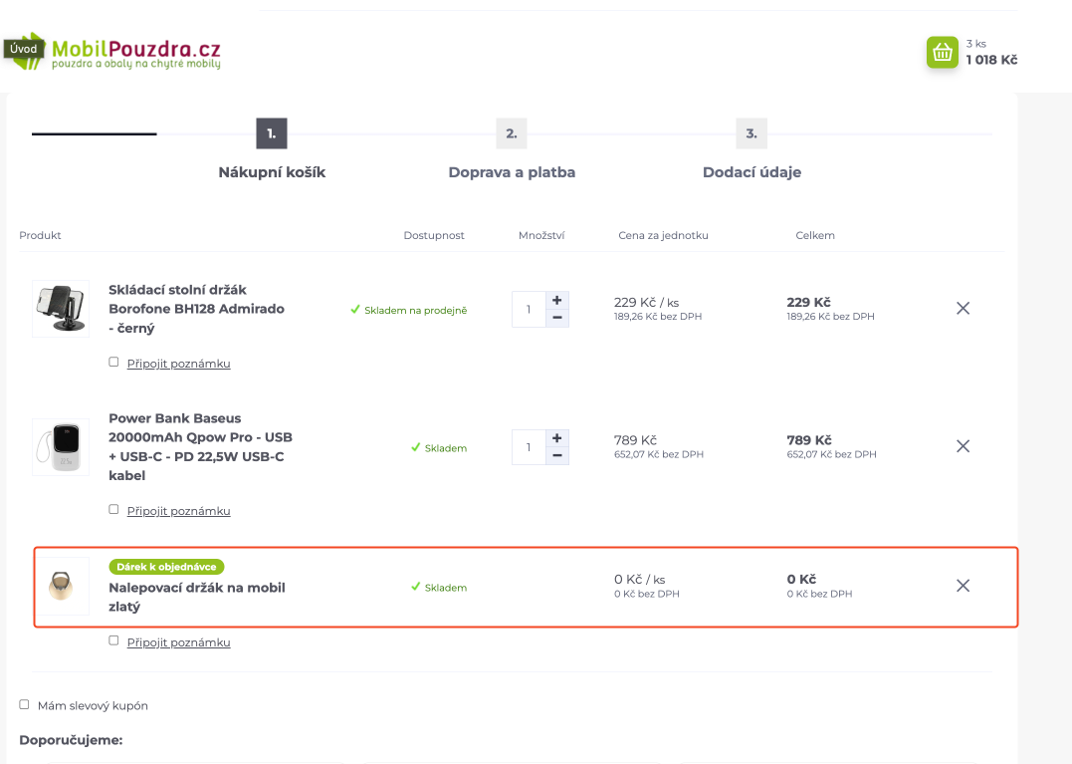
Task: Tick the 'Mám slevový kupón' checkbox
Action: click(24, 704)
